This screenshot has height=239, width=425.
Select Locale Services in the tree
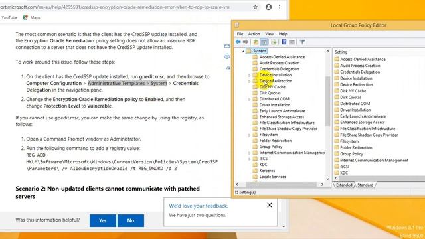[x=272, y=177]
